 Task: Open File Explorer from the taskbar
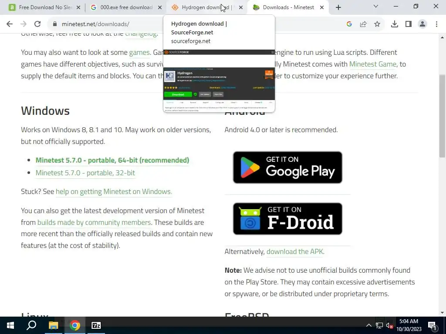(x=53, y=325)
